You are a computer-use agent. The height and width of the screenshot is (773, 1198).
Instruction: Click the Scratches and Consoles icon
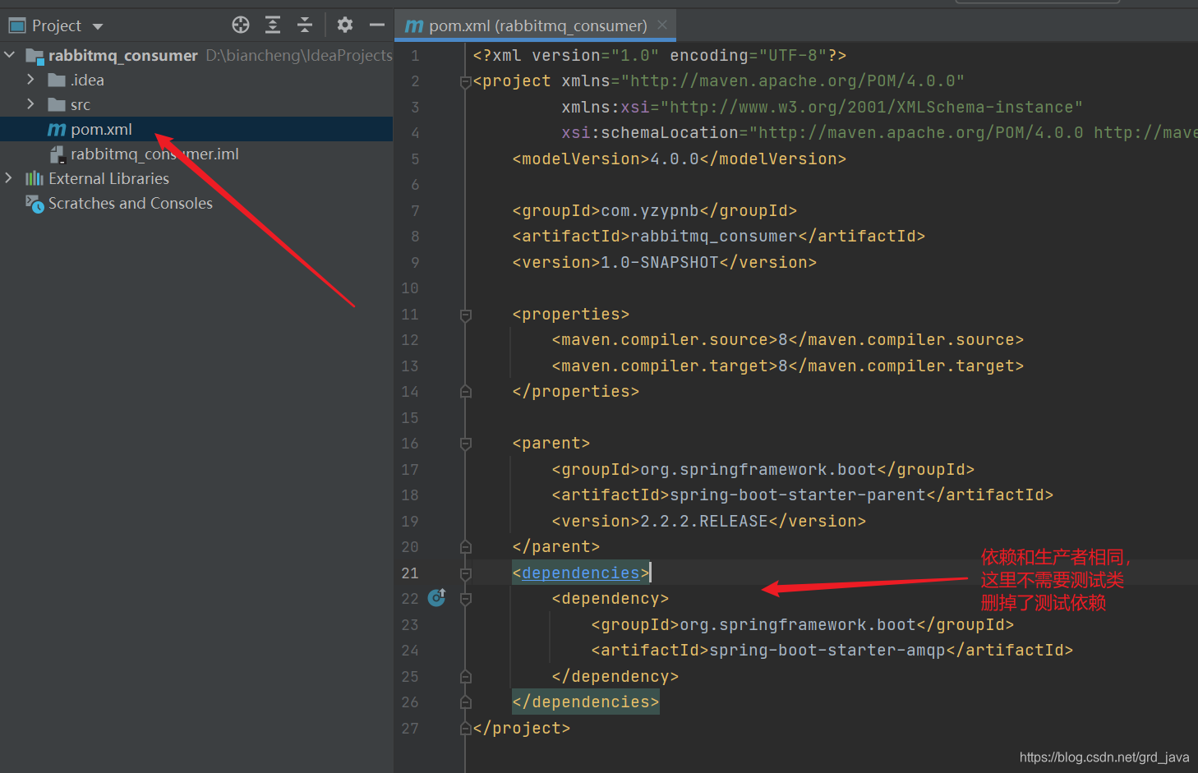click(35, 204)
